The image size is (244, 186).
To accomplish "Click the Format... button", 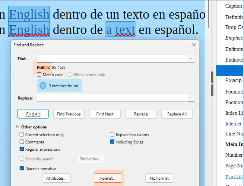I will (108, 178).
